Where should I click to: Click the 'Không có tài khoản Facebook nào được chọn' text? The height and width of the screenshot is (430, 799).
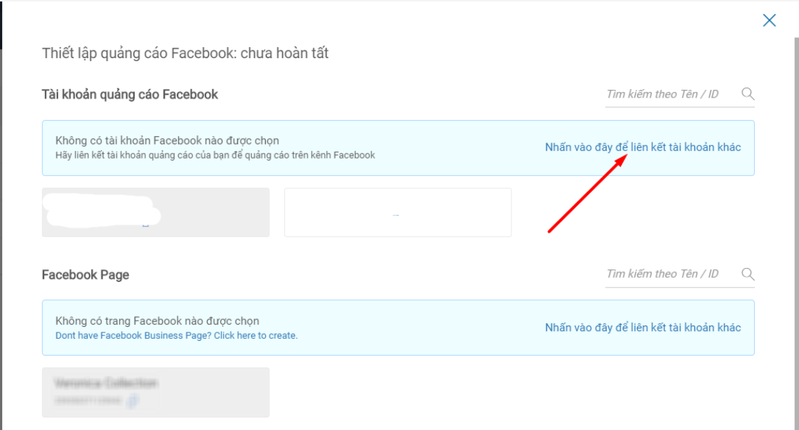click(x=167, y=140)
